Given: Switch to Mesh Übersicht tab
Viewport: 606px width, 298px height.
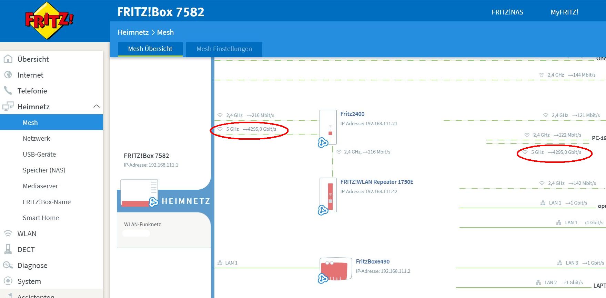Looking at the screenshot, I should (x=150, y=49).
